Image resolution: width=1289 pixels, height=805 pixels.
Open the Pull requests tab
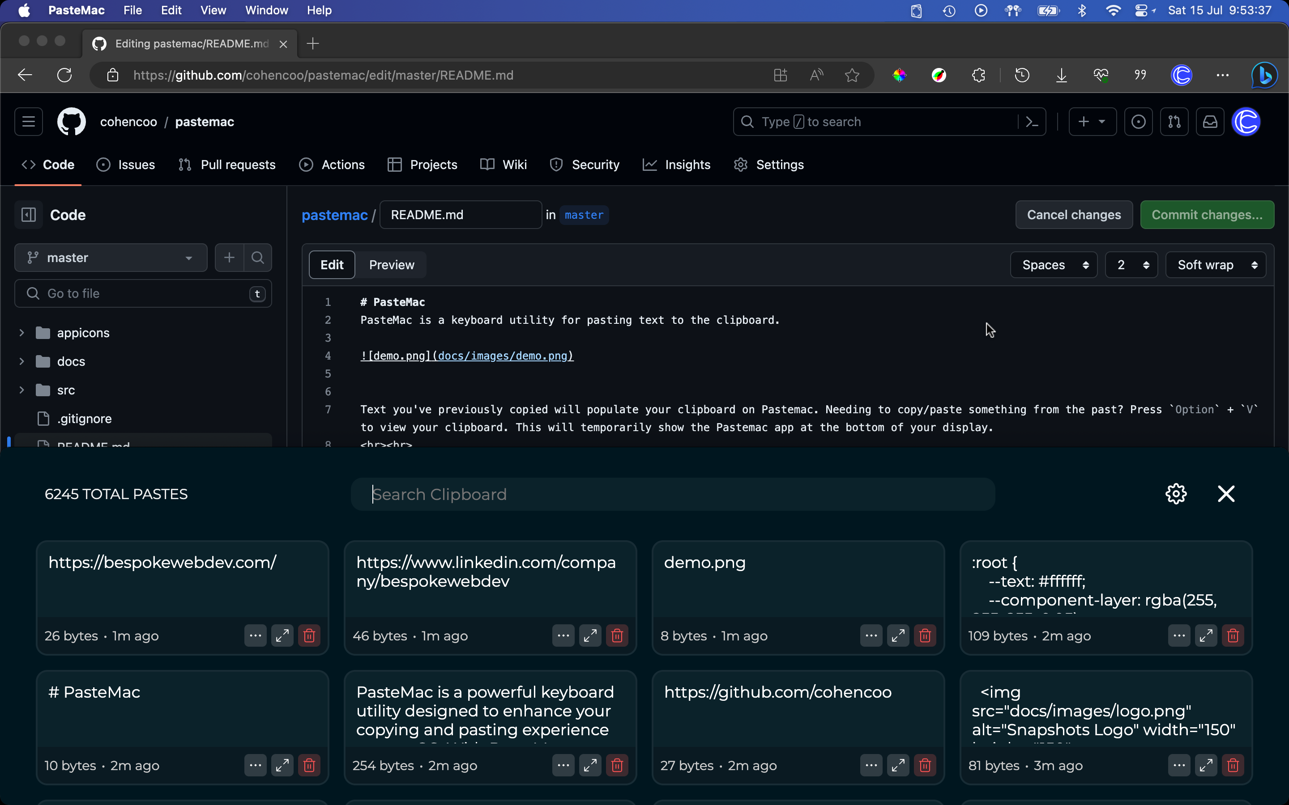tap(227, 165)
